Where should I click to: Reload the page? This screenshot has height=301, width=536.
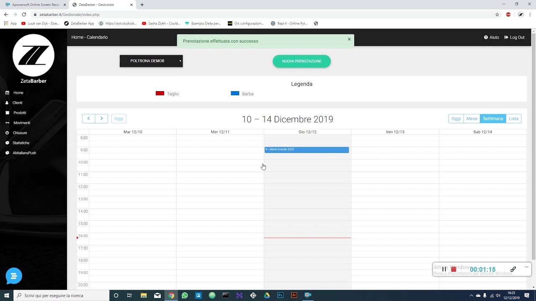point(24,14)
